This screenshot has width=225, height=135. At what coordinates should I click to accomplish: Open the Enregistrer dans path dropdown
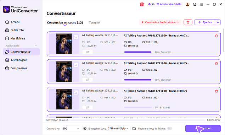tap(119, 129)
